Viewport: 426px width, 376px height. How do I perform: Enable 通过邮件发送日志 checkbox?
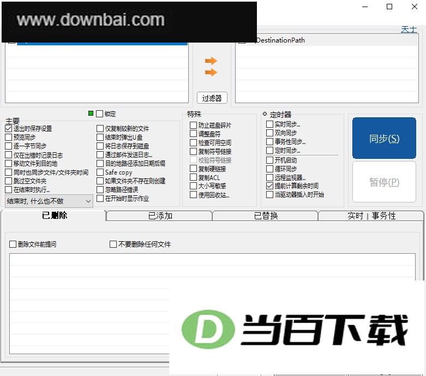[100, 154]
